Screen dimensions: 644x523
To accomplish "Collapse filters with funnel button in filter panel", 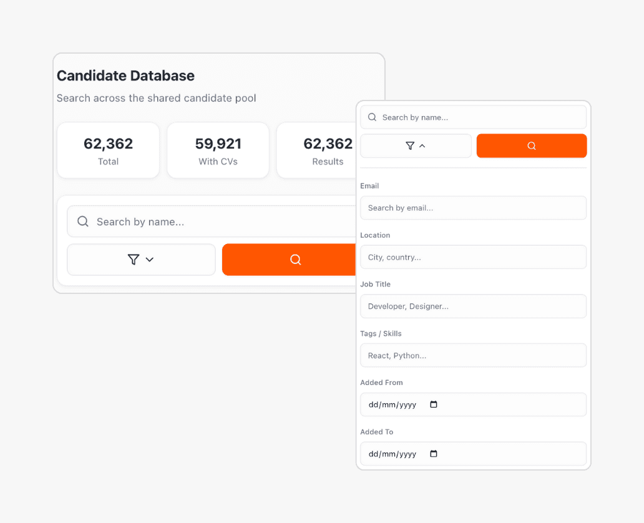I will point(416,146).
